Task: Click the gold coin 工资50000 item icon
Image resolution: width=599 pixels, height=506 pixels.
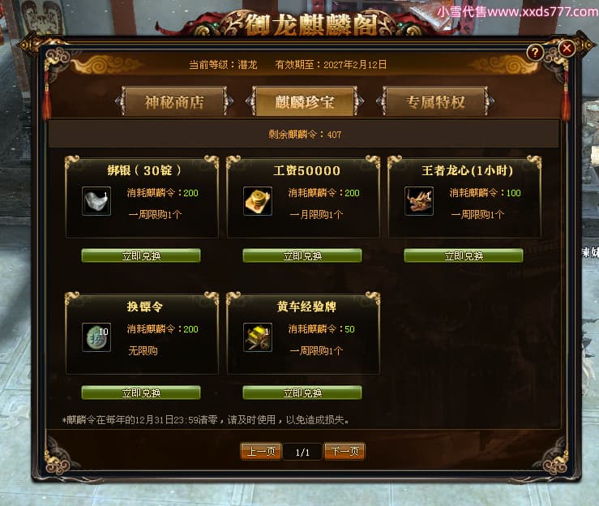Action: click(258, 201)
